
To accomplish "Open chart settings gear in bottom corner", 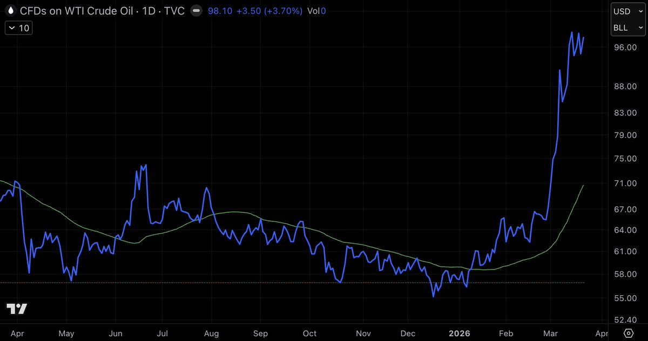I will tap(628, 333).
